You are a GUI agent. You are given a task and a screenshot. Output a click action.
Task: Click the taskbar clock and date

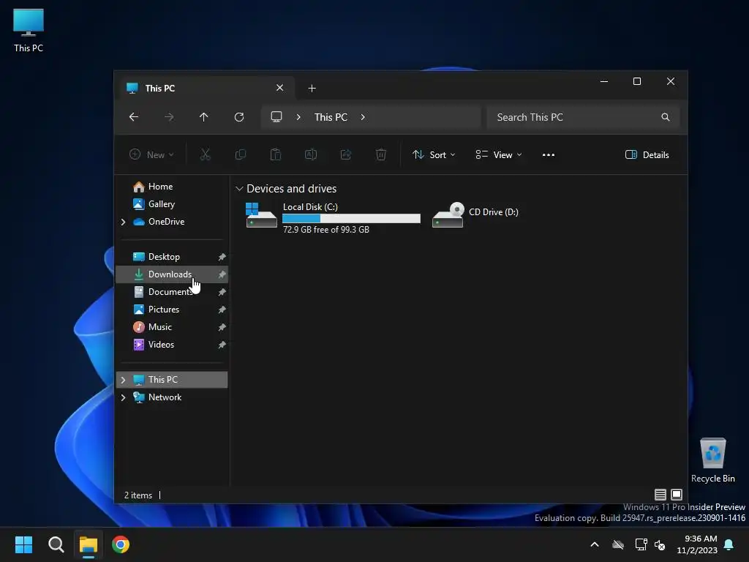[697, 544]
